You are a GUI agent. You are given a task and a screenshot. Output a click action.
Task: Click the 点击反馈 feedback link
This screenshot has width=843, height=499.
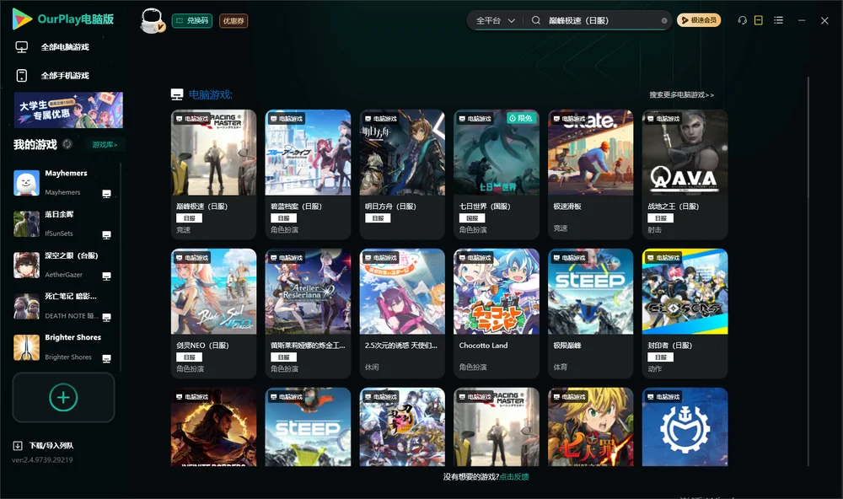(x=514, y=476)
